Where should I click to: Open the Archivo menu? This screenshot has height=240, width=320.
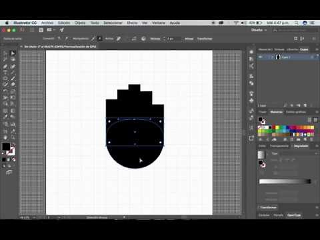coord(47,23)
